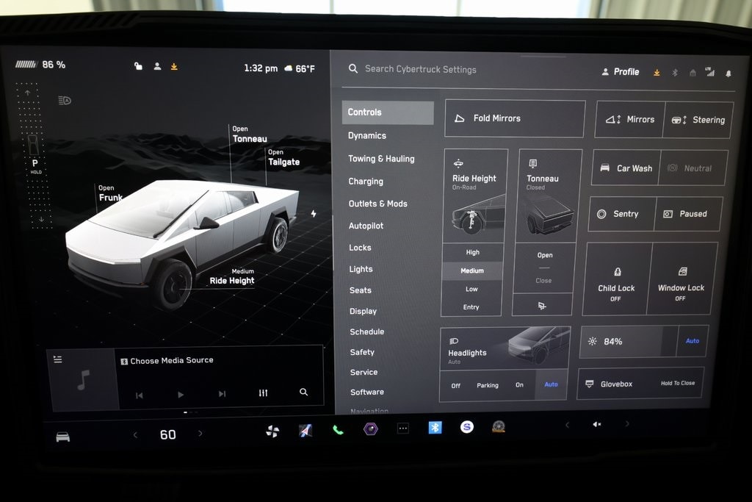Open the fan climate control icon

272,431
